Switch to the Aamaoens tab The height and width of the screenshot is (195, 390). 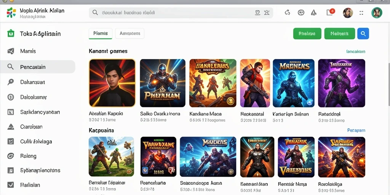pos(130,34)
